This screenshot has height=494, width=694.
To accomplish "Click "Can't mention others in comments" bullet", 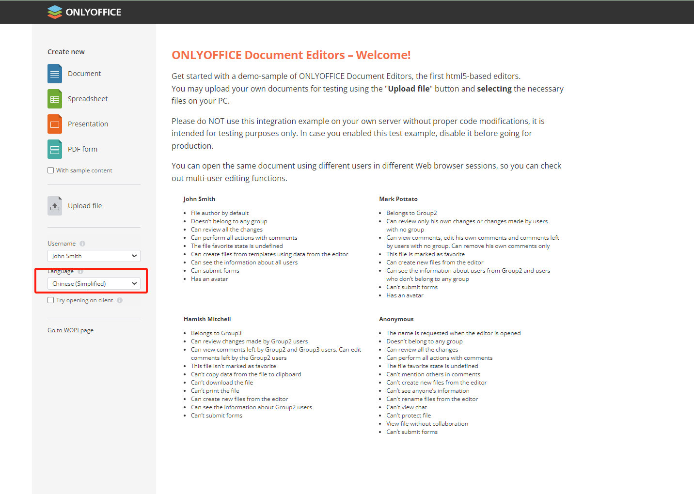I will click(x=433, y=374).
